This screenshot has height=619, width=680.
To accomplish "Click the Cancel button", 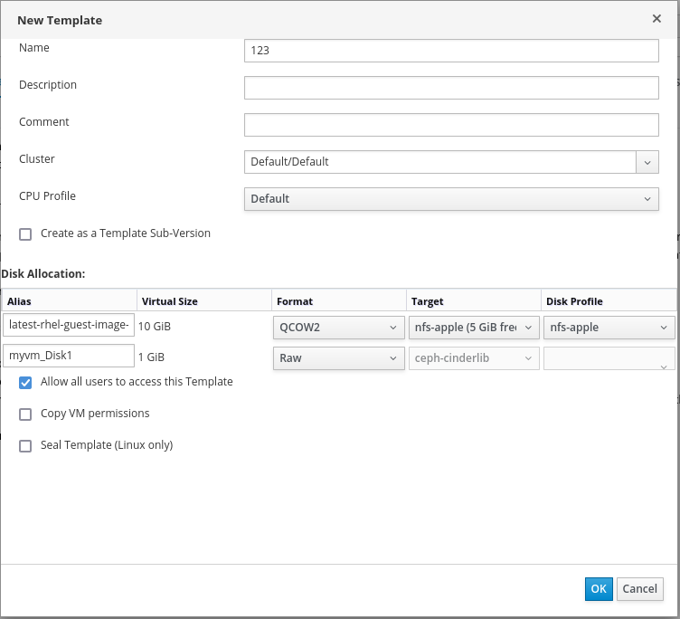I will tap(640, 588).
